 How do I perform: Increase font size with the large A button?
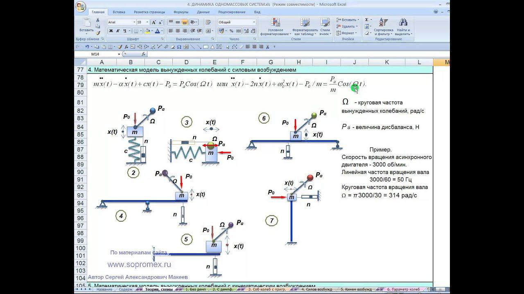click(154, 22)
